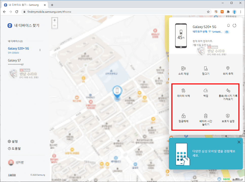Click the account profile picture in sidebar
The width and height of the screenshot is (245, 182).
[11, 163]
